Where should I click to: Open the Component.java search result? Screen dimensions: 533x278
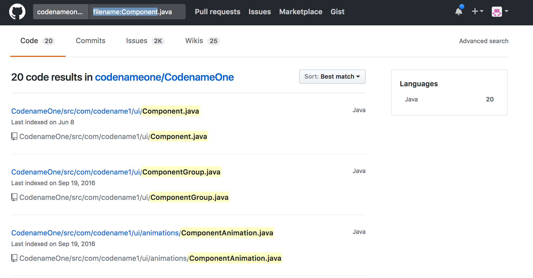tap(105, 111)
